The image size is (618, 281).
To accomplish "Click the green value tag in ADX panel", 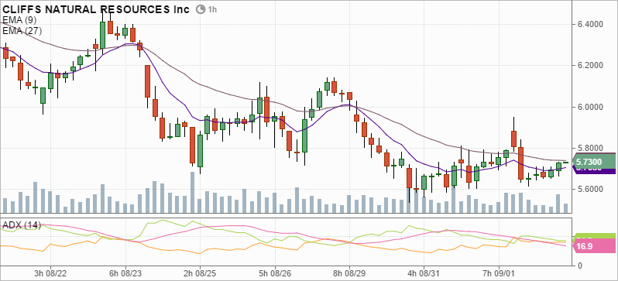I will tap(593, 236).
